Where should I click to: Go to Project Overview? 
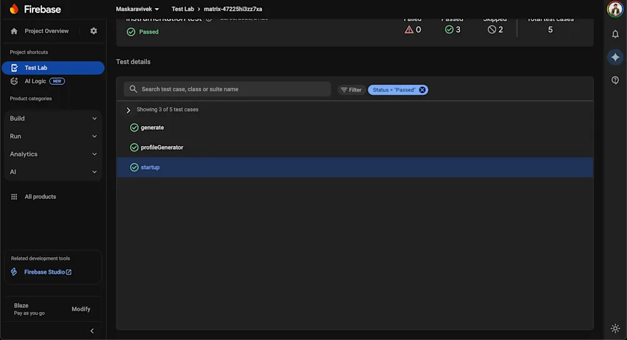click(x=46, y=31)
